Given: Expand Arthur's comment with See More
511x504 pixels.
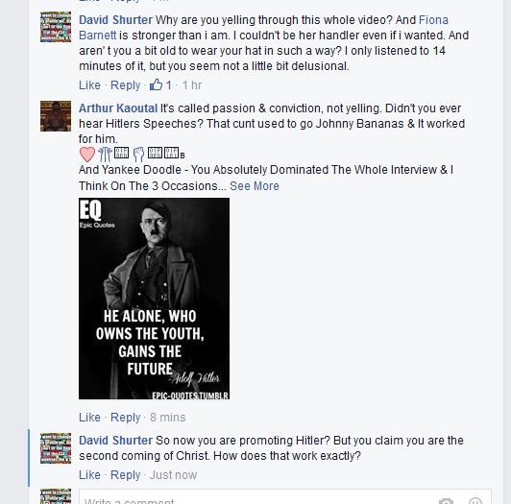Looking at the screenshot, I should [255, 185].
